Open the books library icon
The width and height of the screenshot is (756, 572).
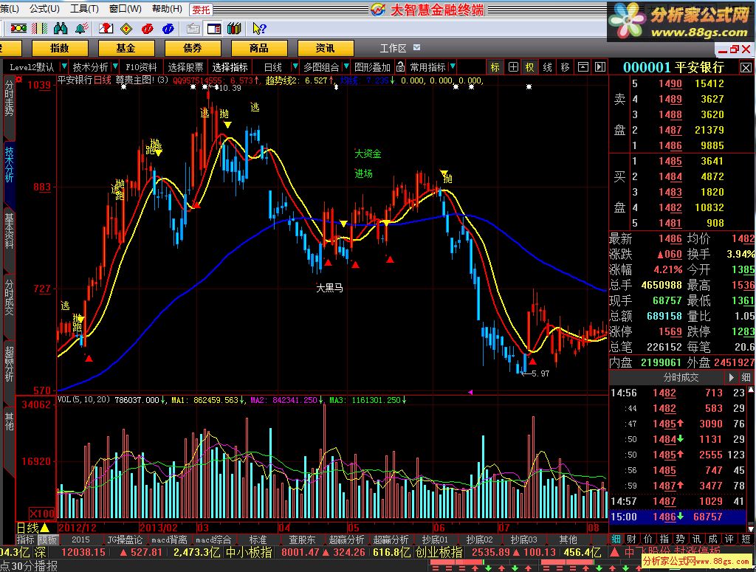[234, 29]
